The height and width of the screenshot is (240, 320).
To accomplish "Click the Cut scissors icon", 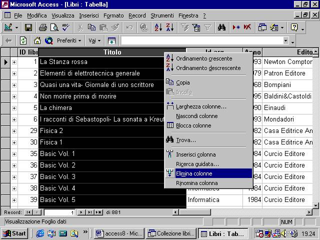I will [x=80, y=27].
